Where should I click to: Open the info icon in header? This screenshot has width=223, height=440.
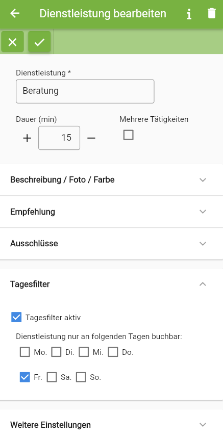tap(189, 14)
